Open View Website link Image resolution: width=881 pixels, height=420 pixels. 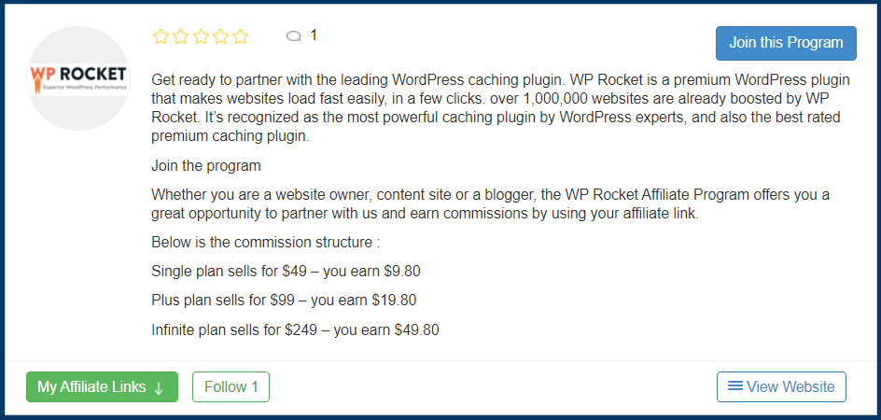pos(781,386)
